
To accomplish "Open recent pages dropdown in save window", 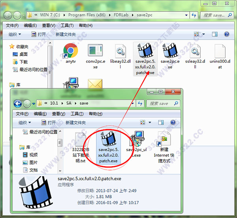I will [34, 103].
